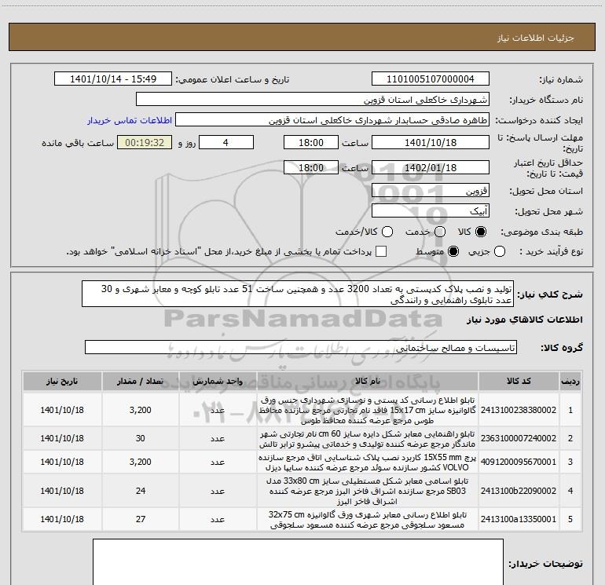Click the ردیف column header
This screenshot has width=605, height=585.
pyautogui.click(x=570, y=381)
